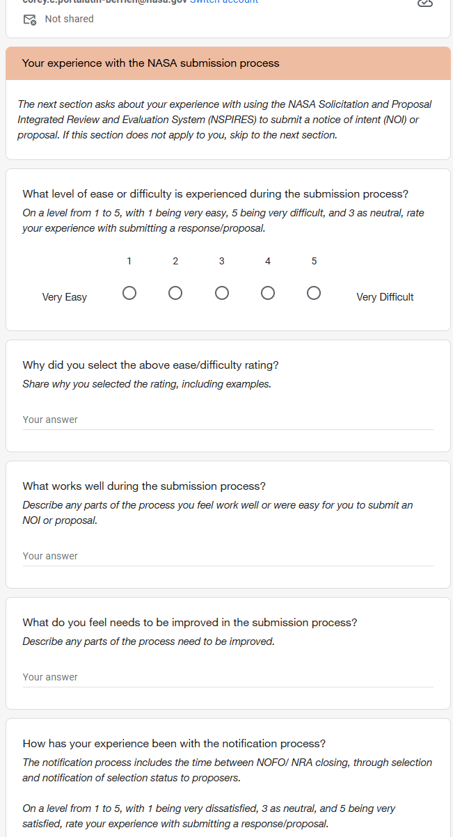Screen dimensions: 453x837
Task: Select rating 2 for submission difficulty
Action: pos(175,293)
